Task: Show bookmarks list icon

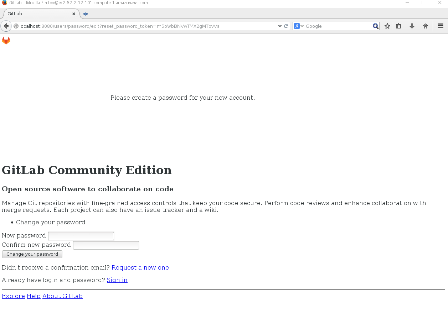Action: point(398,26)
